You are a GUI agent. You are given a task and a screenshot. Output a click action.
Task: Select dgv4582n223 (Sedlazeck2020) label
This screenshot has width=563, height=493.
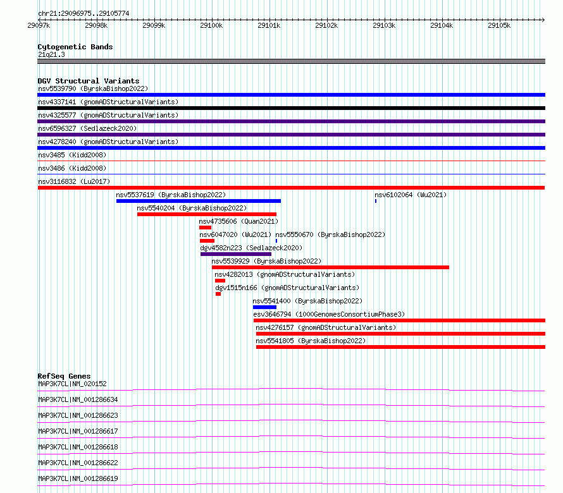click(x=251, y=248)
